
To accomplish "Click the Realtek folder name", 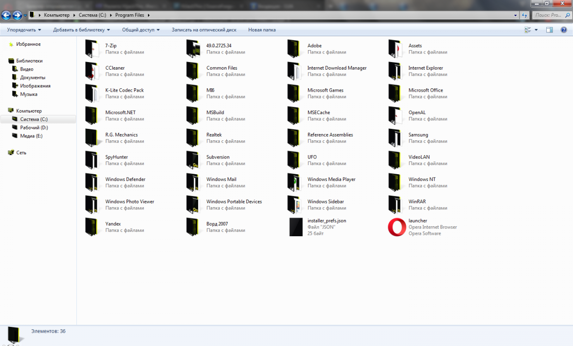I will [214, 135].
